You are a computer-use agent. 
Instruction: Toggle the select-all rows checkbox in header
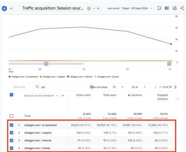11,95
